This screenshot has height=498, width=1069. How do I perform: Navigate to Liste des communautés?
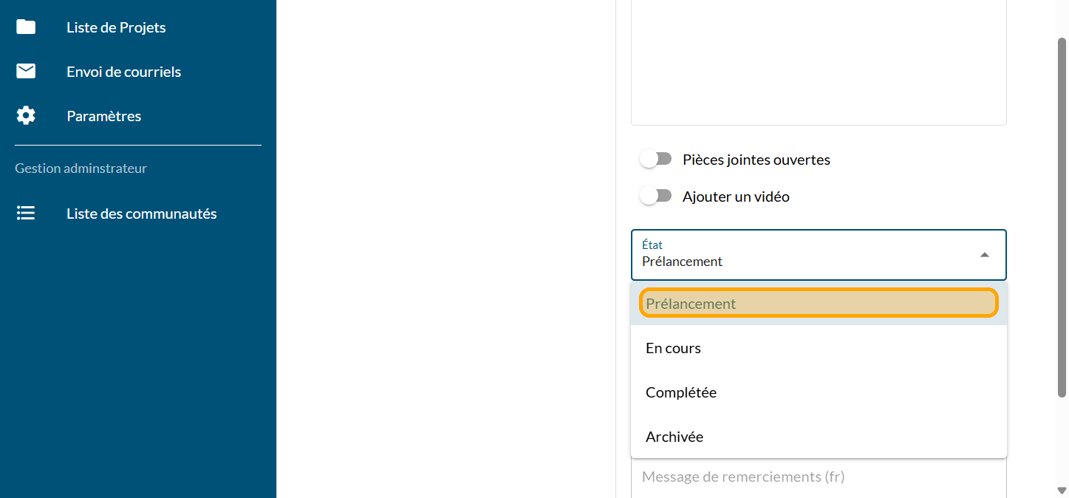pyautogui.click(x=141, y=214)
